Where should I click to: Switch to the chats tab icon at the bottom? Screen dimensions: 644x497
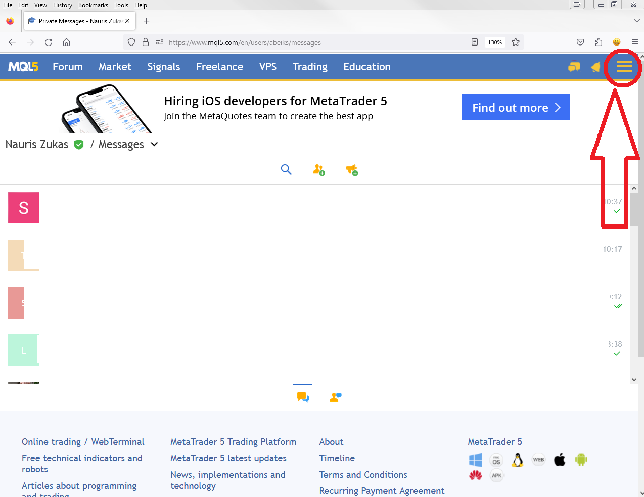pyautogui.click(x=303, y=397)
